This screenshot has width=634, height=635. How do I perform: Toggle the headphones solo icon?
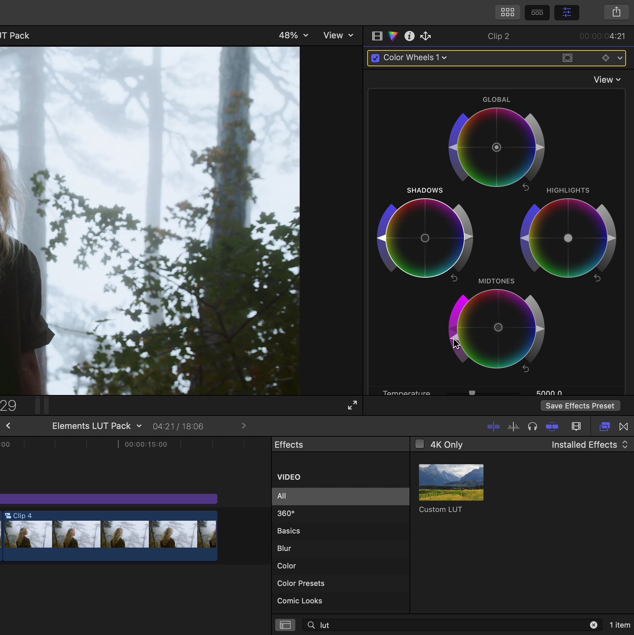[533, 427]
